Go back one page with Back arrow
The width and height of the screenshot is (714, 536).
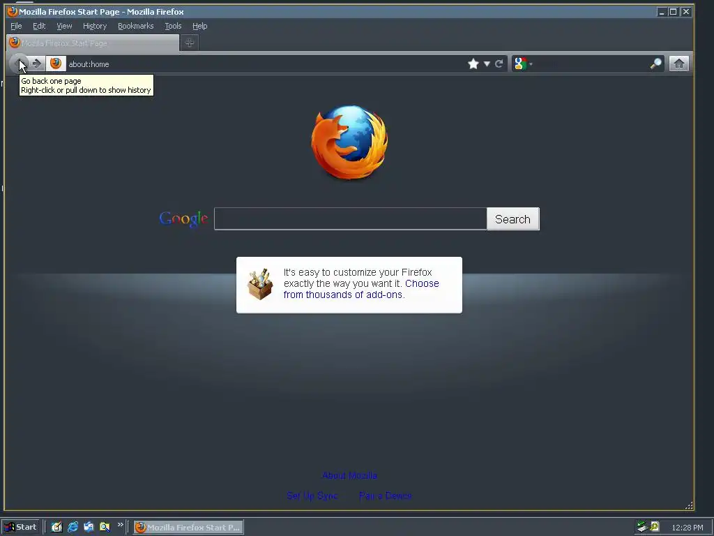click(x=19, y=64)
